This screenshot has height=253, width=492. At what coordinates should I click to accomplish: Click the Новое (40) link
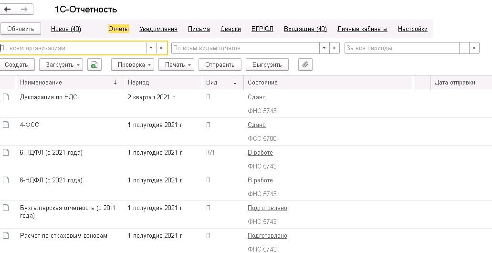66,29
